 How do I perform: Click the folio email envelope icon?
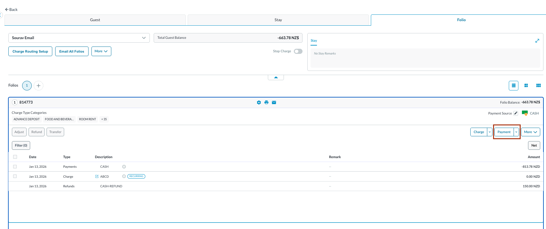click(274, 103)
